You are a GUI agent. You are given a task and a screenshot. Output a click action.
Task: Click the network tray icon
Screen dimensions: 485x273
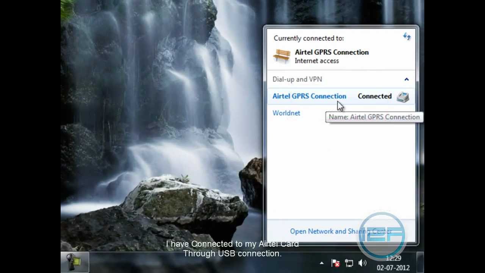349,263
